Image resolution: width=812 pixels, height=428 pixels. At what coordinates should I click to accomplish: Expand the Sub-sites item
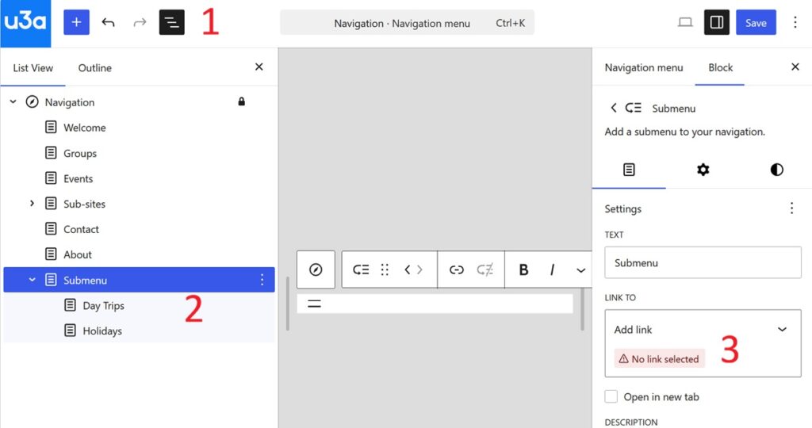click(32, 204)
